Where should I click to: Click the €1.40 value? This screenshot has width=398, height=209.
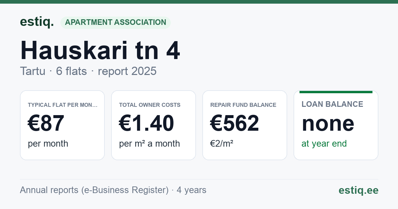coord(147,123)
